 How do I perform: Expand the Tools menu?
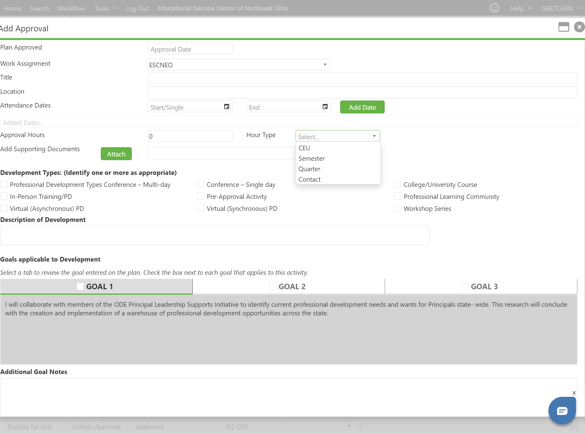pos(105,8)
